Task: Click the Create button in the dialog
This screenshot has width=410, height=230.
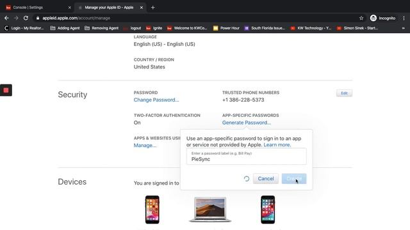Action: coord(294,179)
